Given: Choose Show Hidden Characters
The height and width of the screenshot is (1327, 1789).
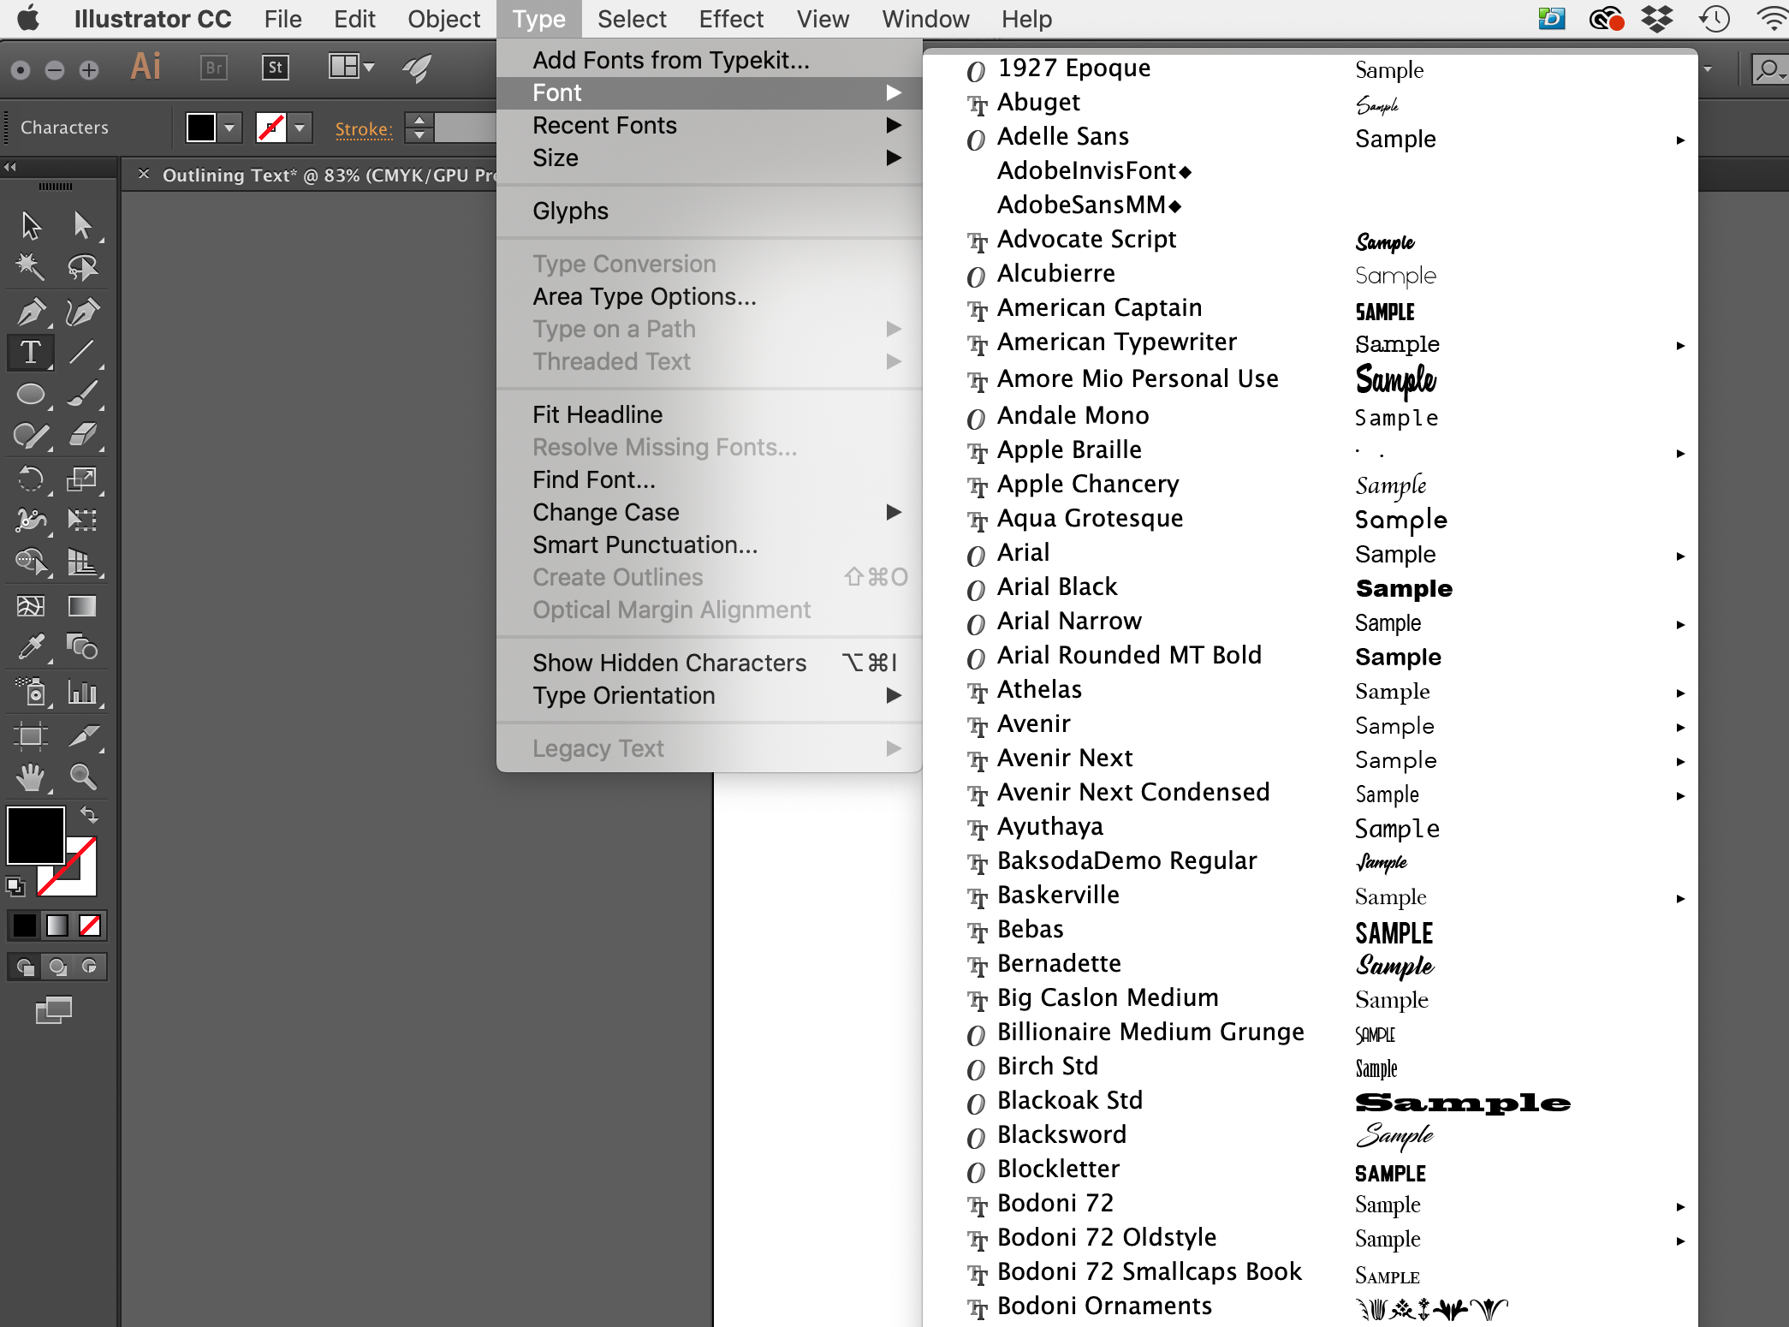Looking at the screenshot, I should [x=709, y=663].
